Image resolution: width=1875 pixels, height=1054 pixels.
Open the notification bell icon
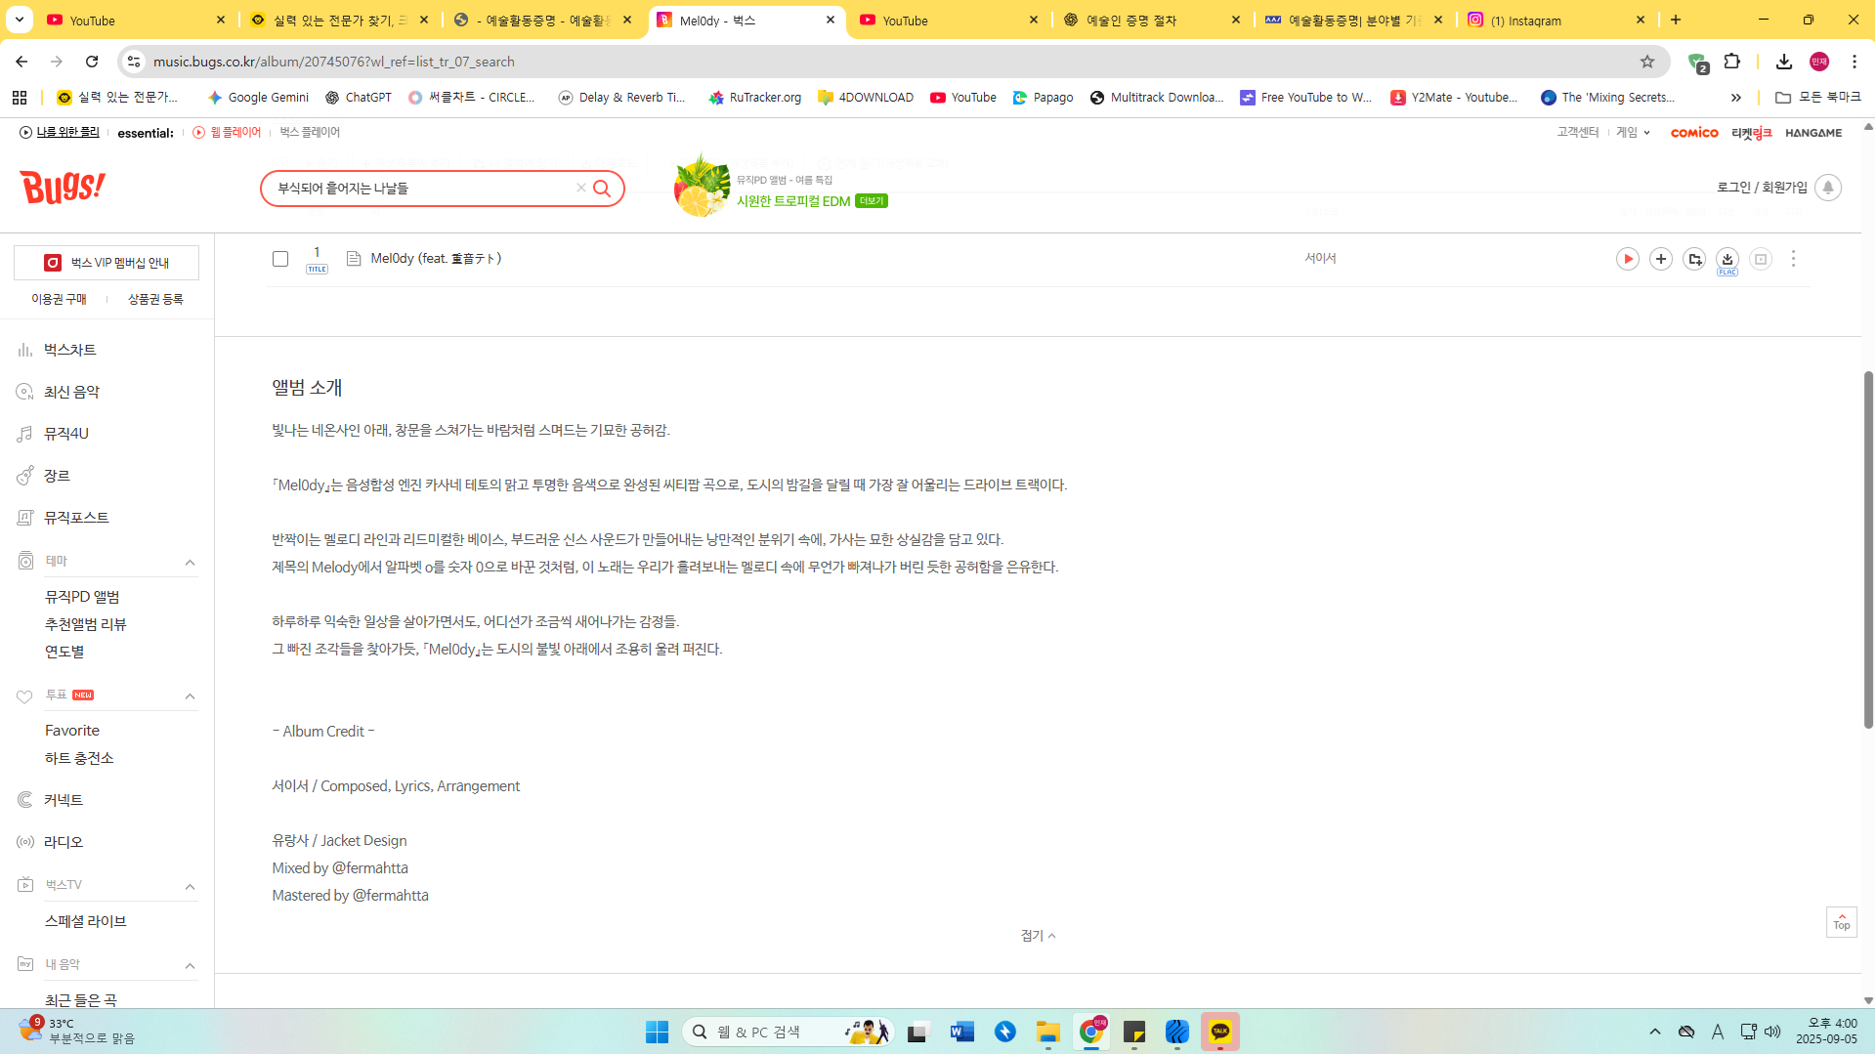1827,188
